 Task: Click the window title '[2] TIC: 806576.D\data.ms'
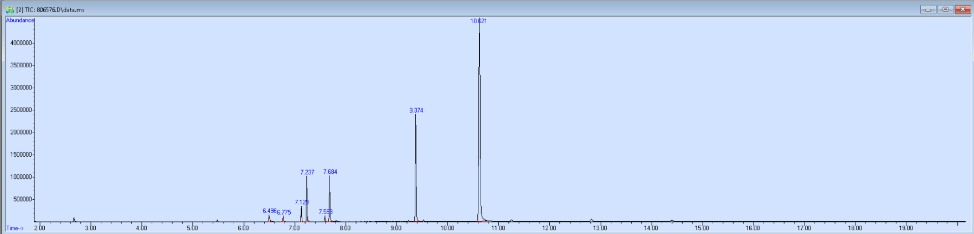point(50,10)
